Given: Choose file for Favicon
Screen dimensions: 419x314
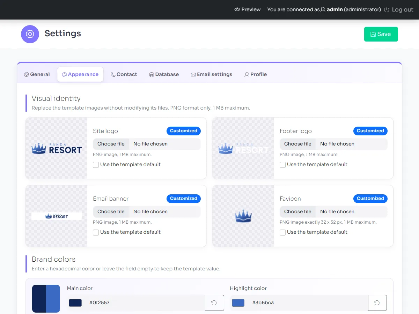Looking at the screenshot, I should click(298, 211).
